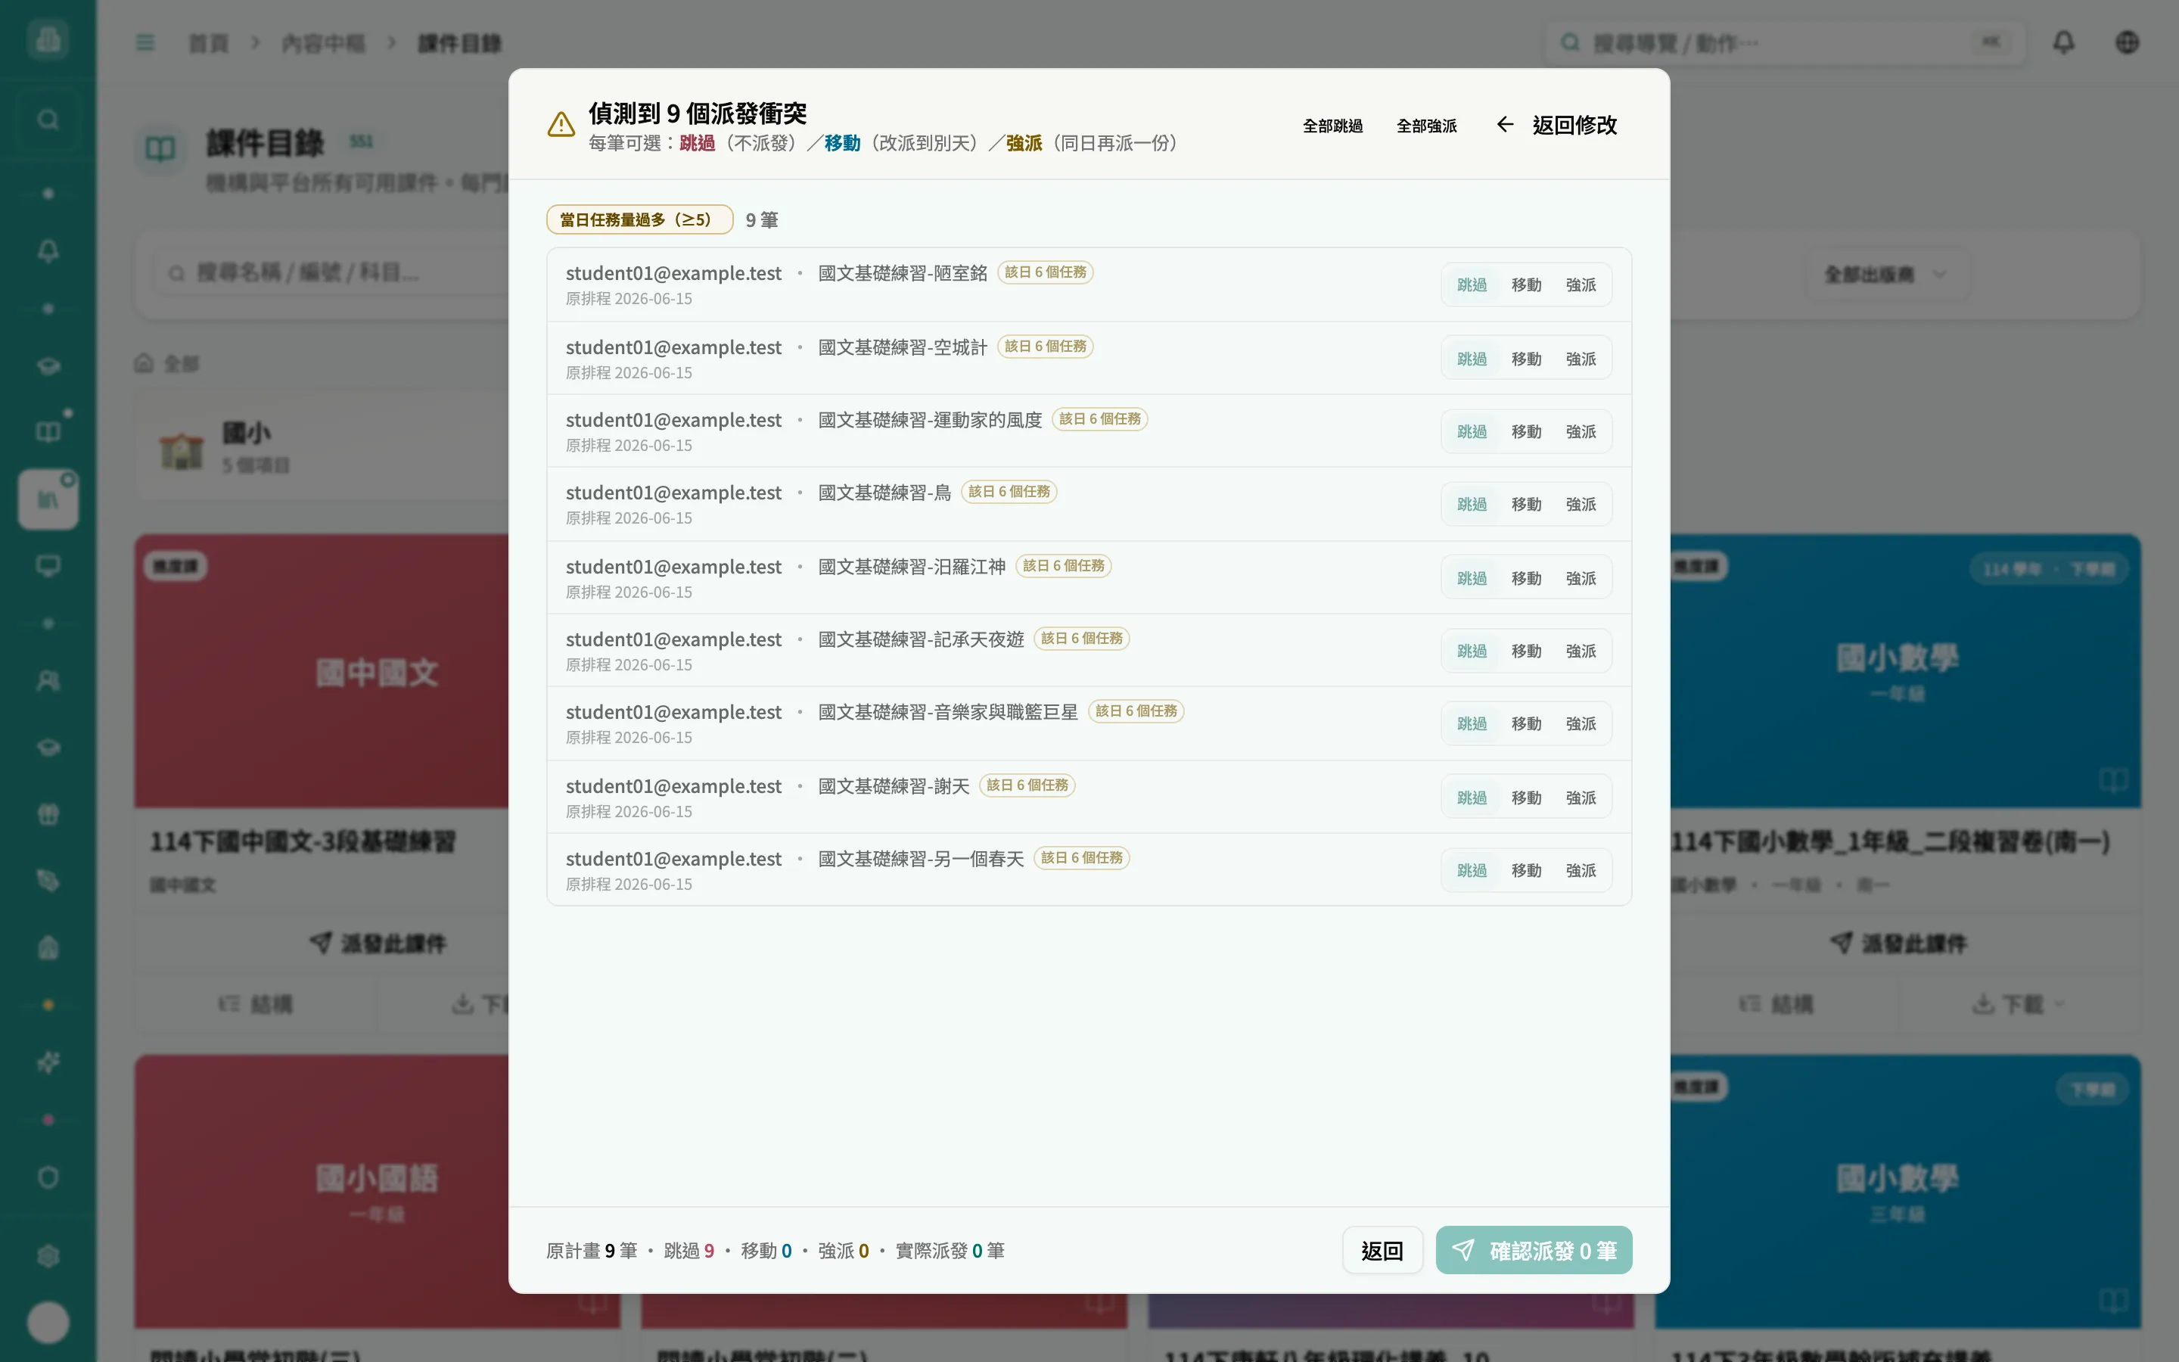The image size is (2179, 1362).
Task: Click the bell notification icon in top bar
Action: pos(2064,42)
